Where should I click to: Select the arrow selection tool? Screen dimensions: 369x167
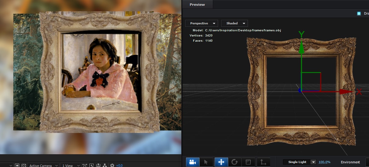206,162
